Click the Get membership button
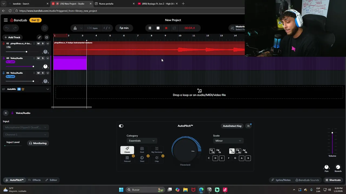Image resolution: width=346 pixels, height=194 pixels. 35,20
